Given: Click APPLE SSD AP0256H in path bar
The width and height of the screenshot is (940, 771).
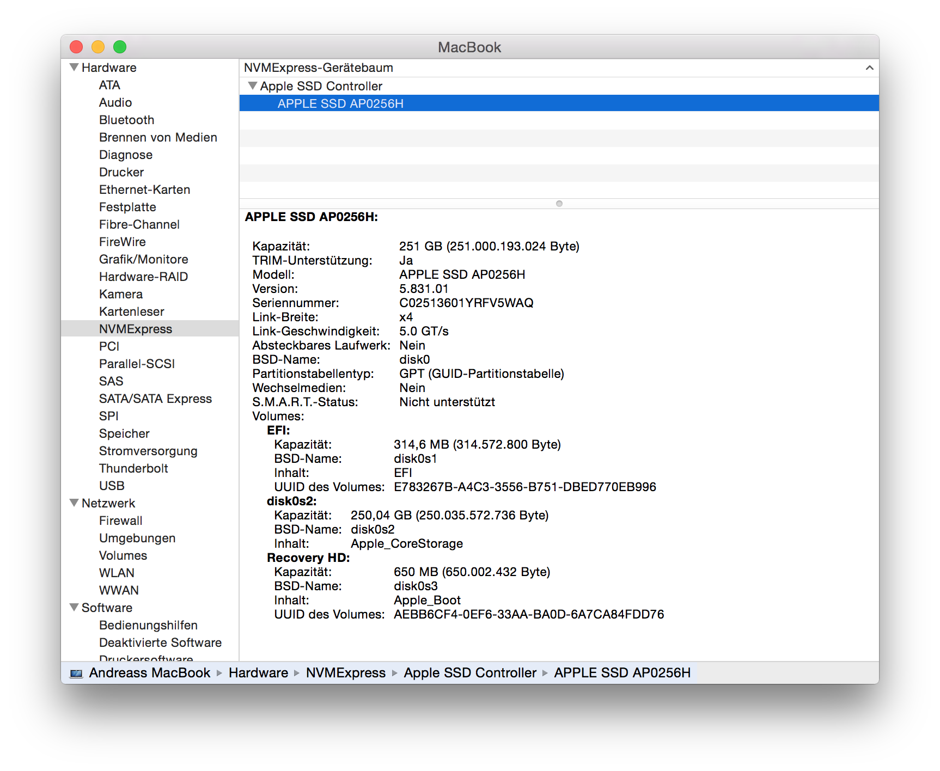Looking at the screenshot, I should click(x=622, y=673).
